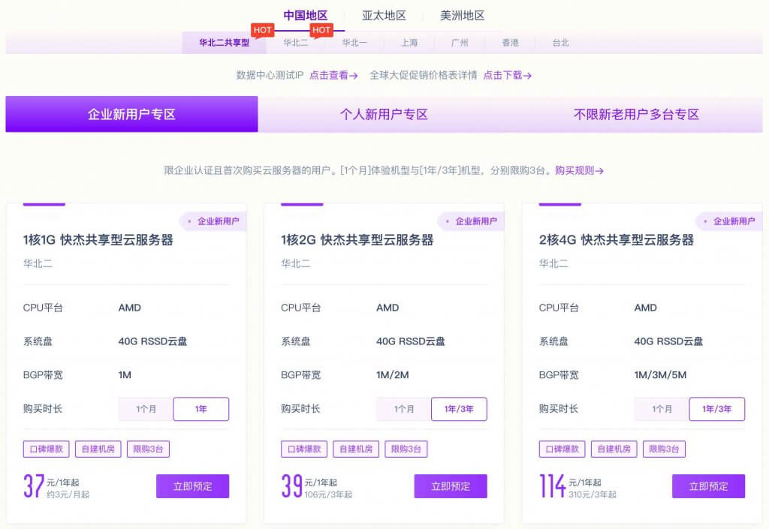Select the 华北二共享型 datacenter tab
Viewport: 769px width, 529px height.
click(224, 43)
